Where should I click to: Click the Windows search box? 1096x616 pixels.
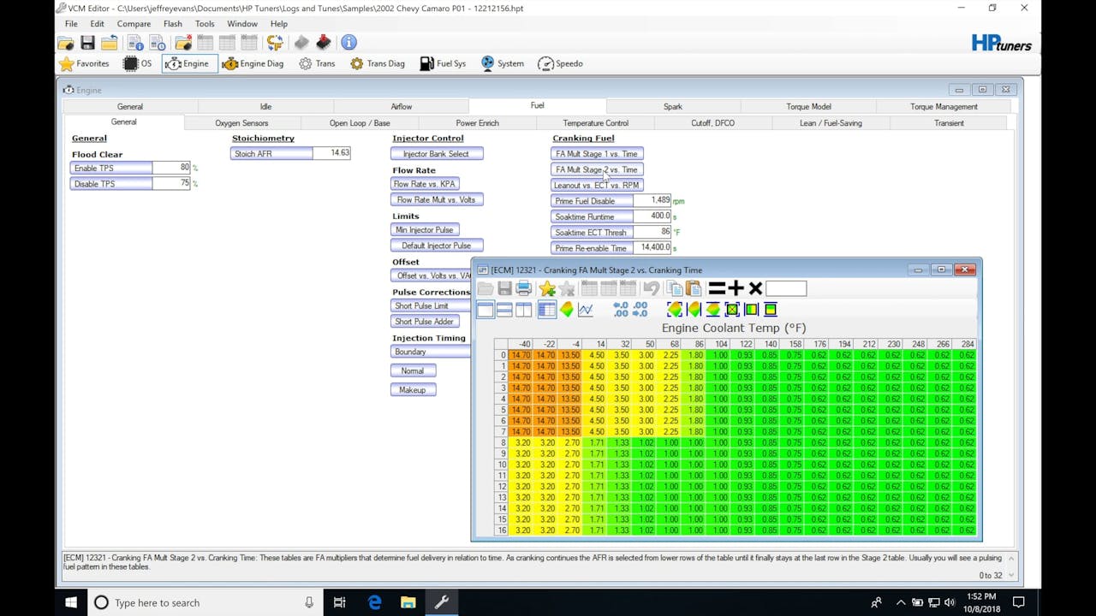tap(205, 602)
